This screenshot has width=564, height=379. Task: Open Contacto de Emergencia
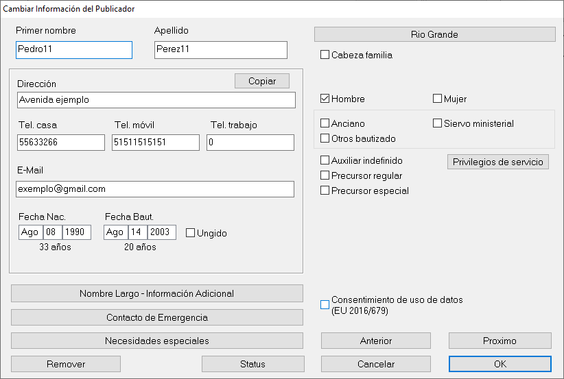click(x=156, y=317)
